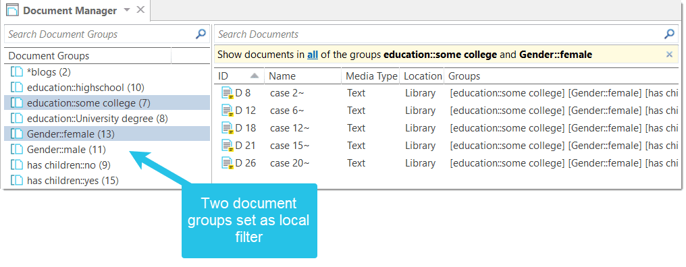Select Gender::male (11) group
The image size is (686, 267).
[107, 150]
